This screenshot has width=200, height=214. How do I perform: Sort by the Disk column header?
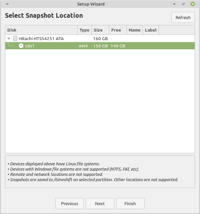pyautogui.click(x=41, y=30)
